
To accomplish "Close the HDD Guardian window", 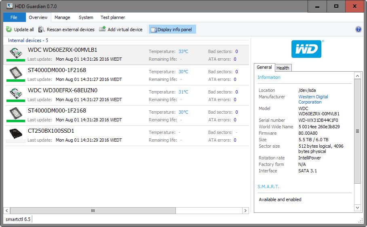I will 354,6.
